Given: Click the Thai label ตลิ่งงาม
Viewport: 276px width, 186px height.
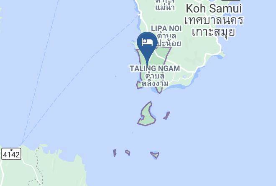Looking at the screenshot, I should point(155,83).
